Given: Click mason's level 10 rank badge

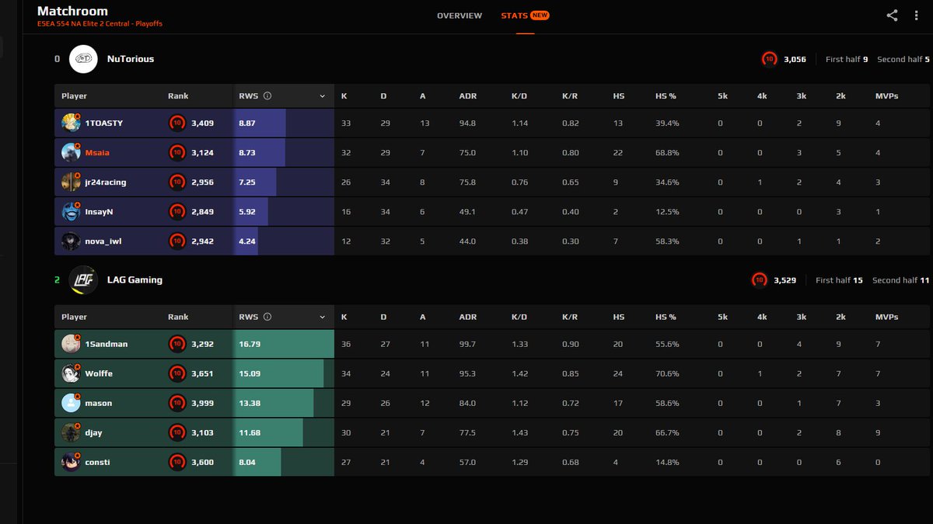Looking at the screenshot, I should point(177,403).
